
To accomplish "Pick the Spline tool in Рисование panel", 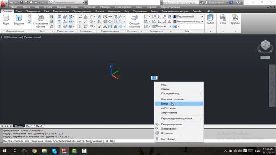I will 81,22.
